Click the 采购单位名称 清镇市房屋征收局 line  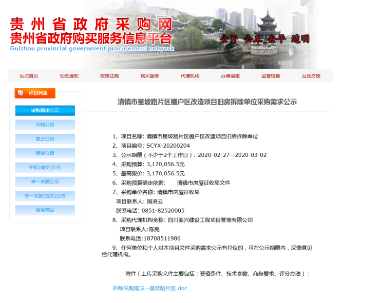coord(156,192)
